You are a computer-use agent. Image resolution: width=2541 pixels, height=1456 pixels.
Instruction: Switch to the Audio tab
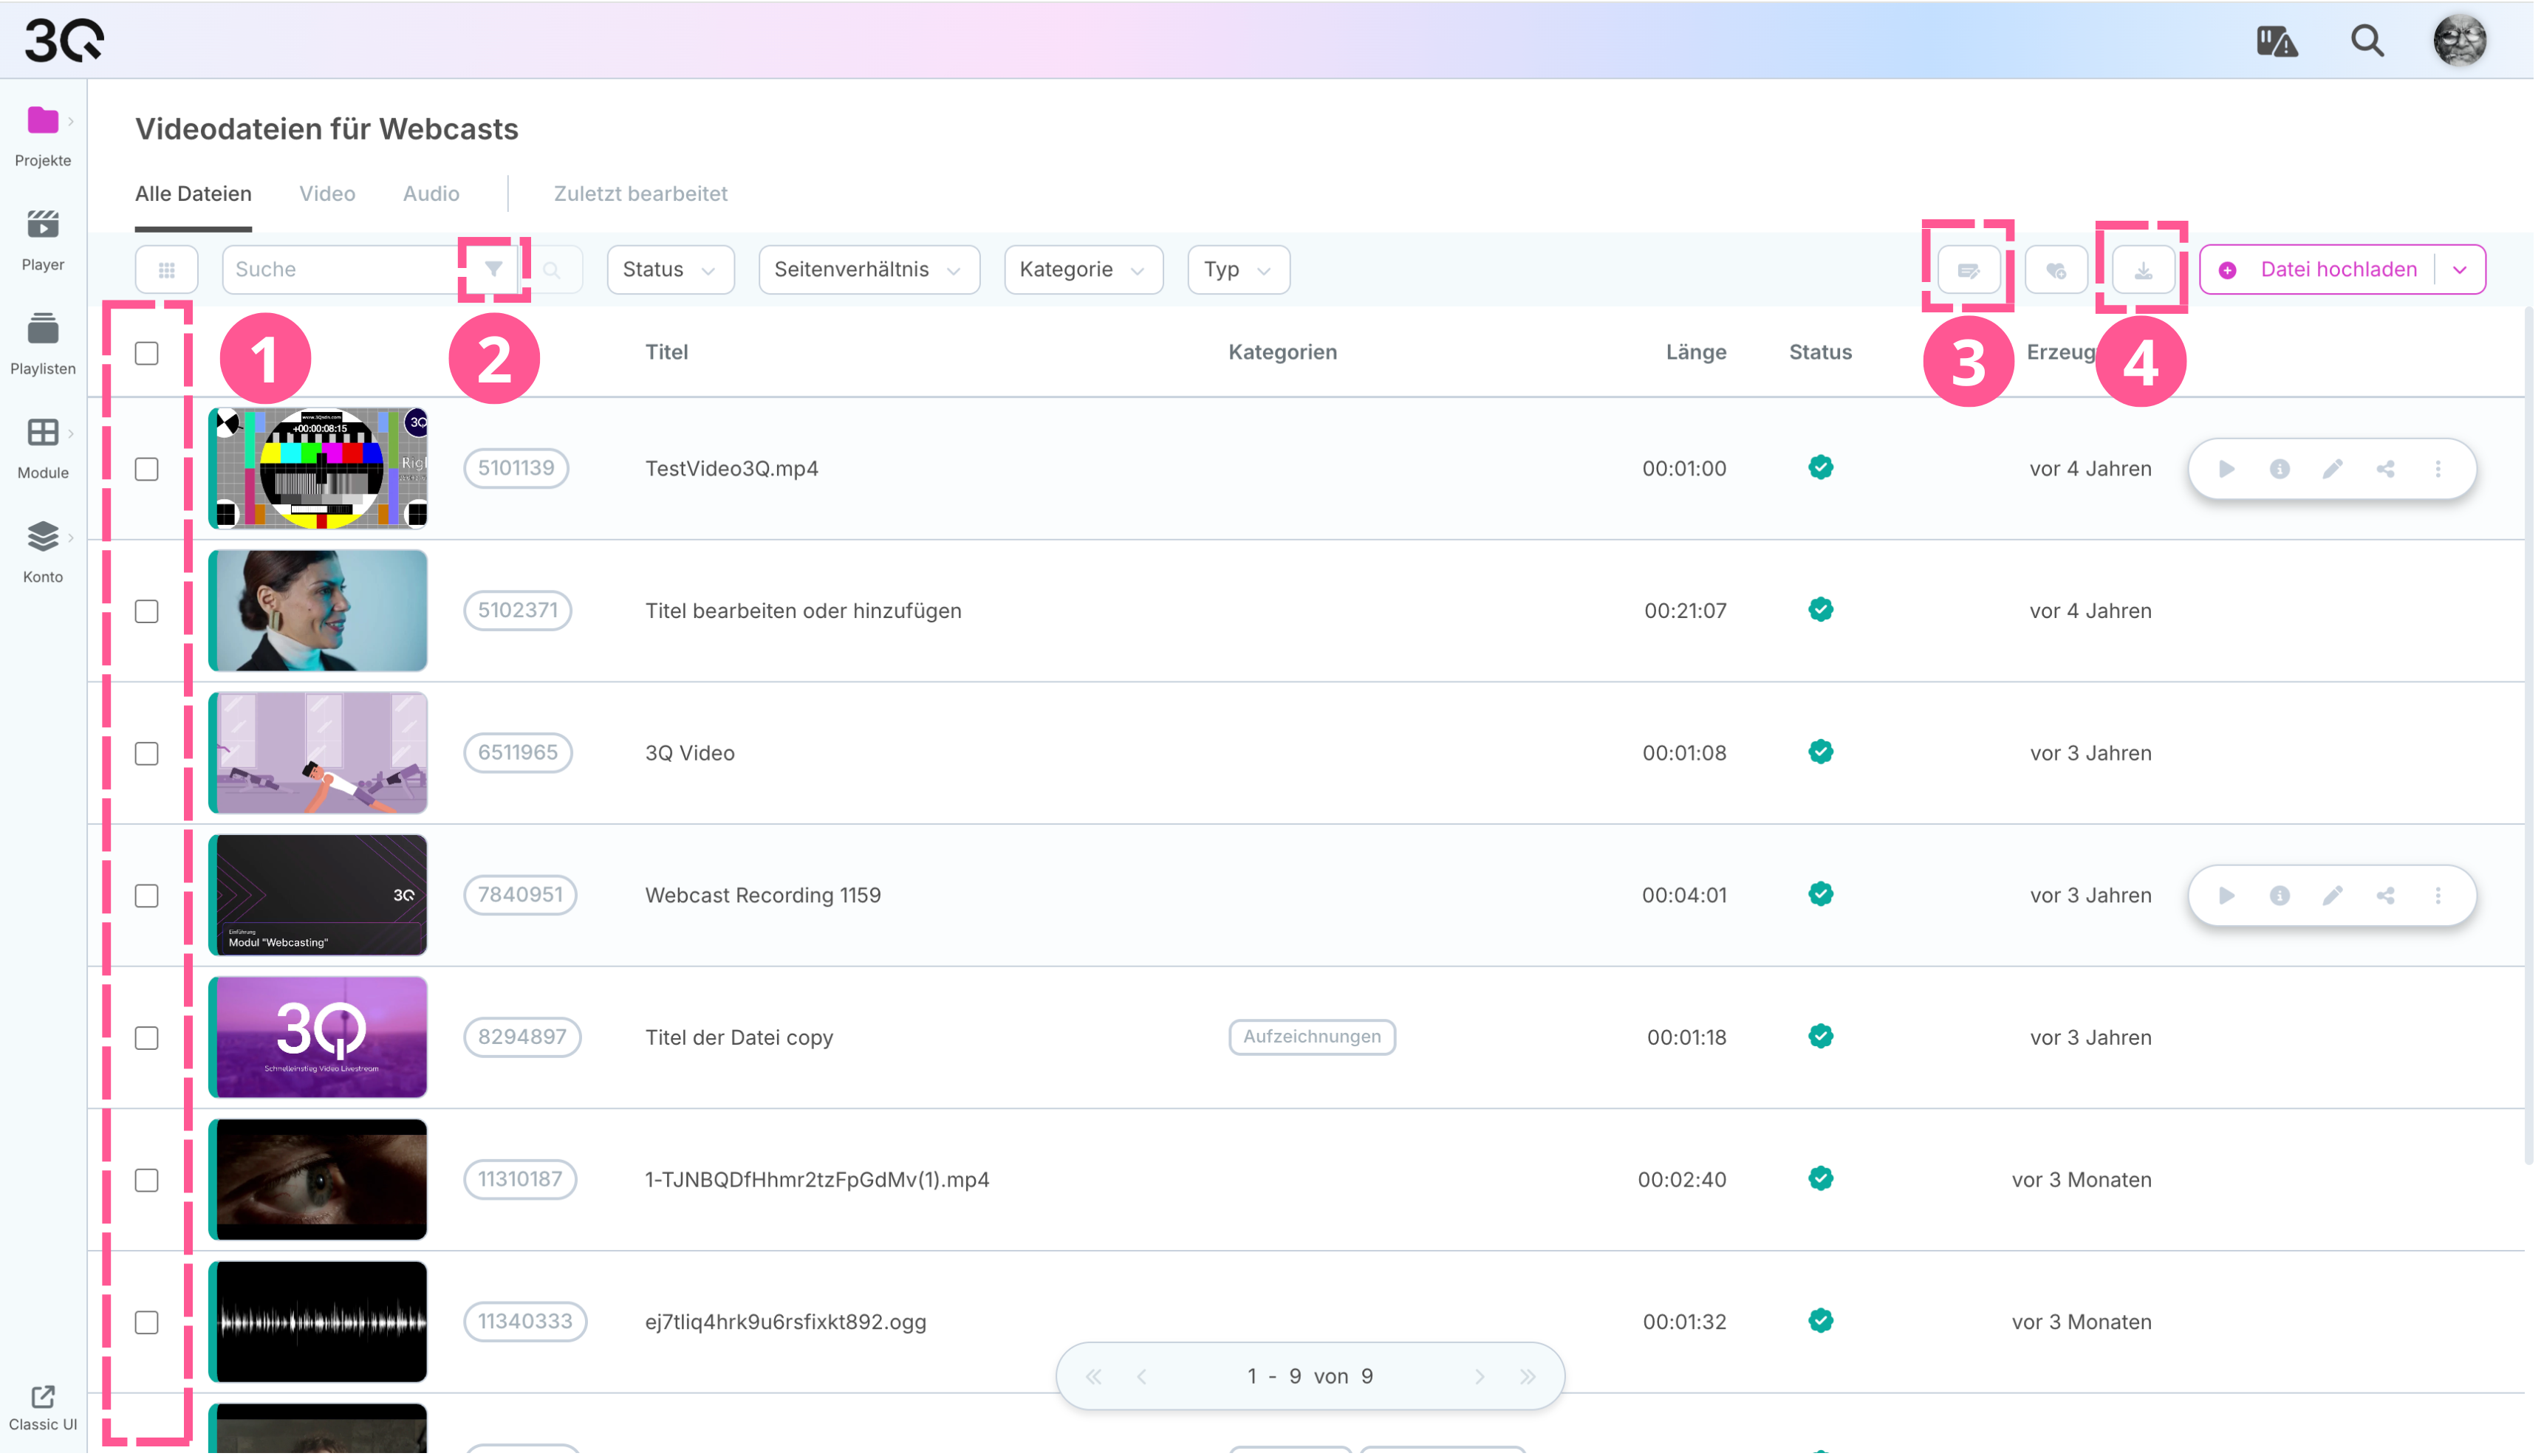point(432,194)
